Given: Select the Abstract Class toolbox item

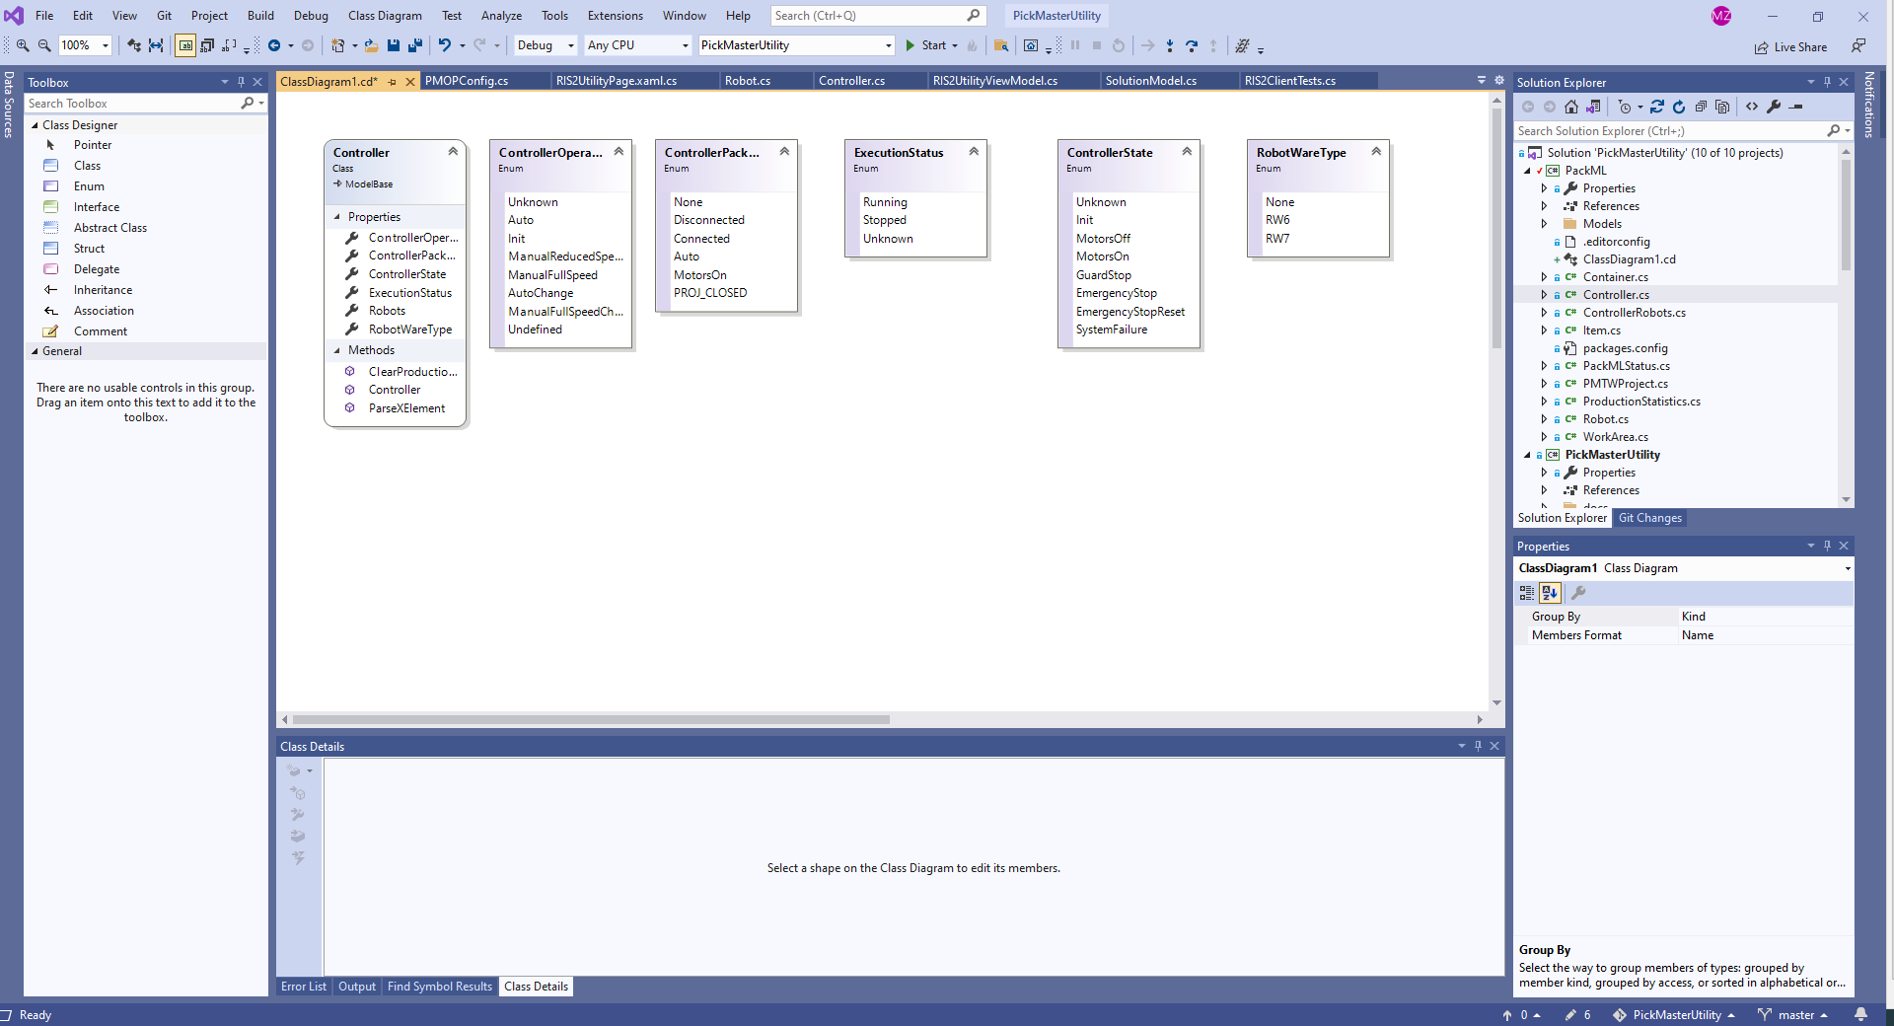Looking at the screenshot, I should click(110, 228).
